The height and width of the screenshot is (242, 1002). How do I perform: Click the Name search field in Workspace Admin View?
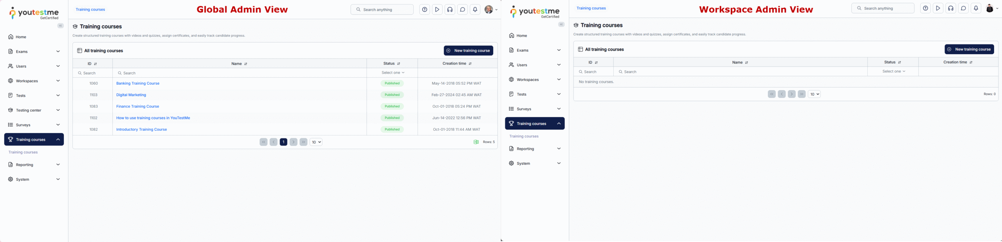pyautogui.click(x=740, y=72)
